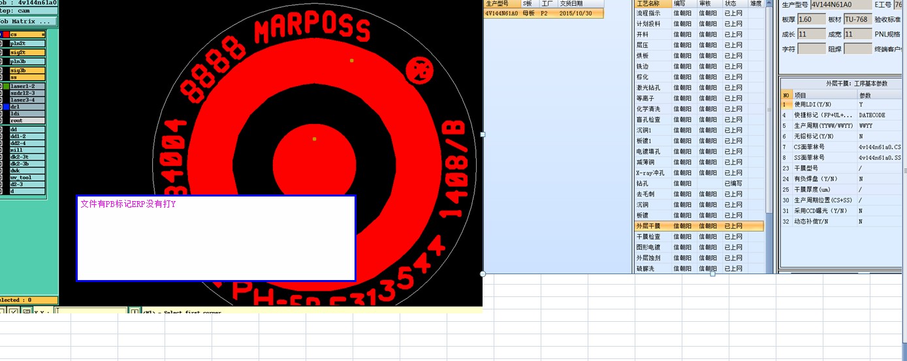Select the laser1-2 layer
907x361 pixels.
(27, 86)
